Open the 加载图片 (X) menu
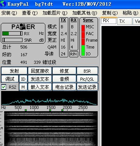This screenshot has height=146, width=140. [55, 13]
